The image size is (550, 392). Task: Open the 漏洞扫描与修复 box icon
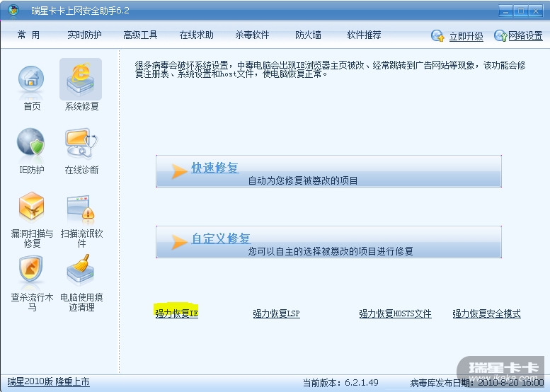pyautogui.click(x=31, y=206)
